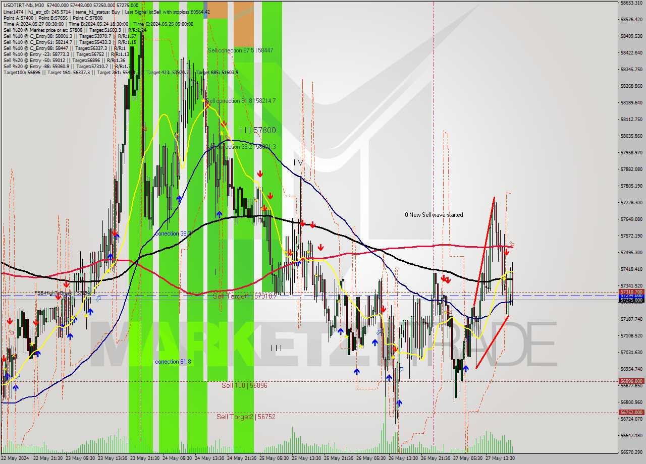The height and width of the screenshot is (464, 646).
Task: Click the '23 May 05:30' time axis label
Action: (81, 458)
